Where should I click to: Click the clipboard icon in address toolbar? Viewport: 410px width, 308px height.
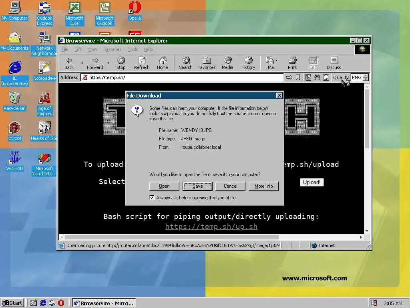[326, 77]
